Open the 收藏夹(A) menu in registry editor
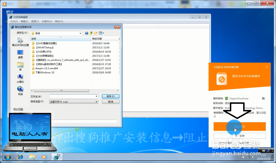 click(x=47, y=21)
